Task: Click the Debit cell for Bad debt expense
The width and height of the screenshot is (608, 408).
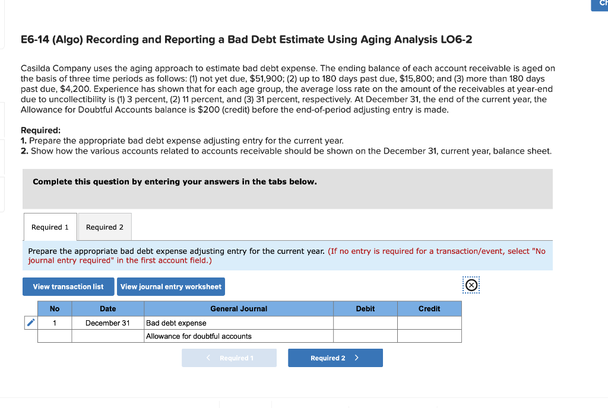Action: (365, 322)
